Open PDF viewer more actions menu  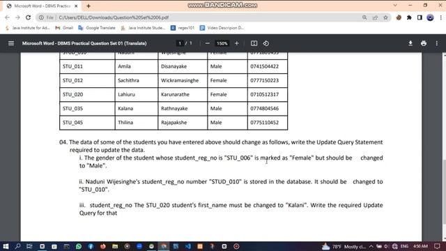[x=437, y=43]
